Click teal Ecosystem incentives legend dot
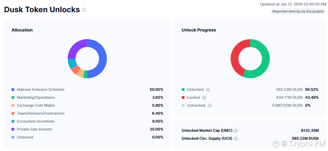Image resolution: width=328 pixels, height=151 pixels. [x=13, y=121]
